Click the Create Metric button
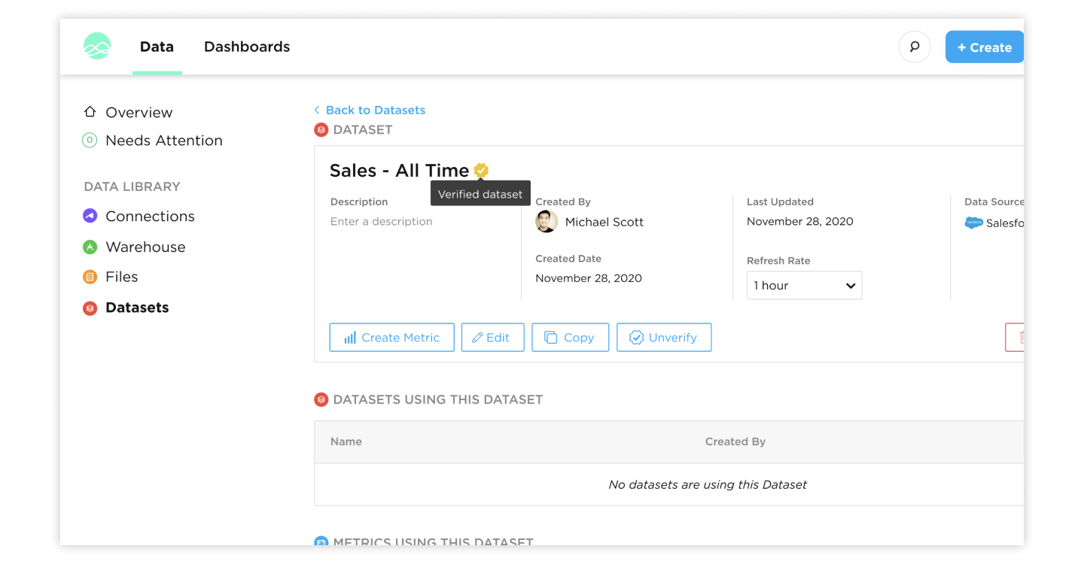The width and height of the screenshot is (1084, 567). click(391, 338)
